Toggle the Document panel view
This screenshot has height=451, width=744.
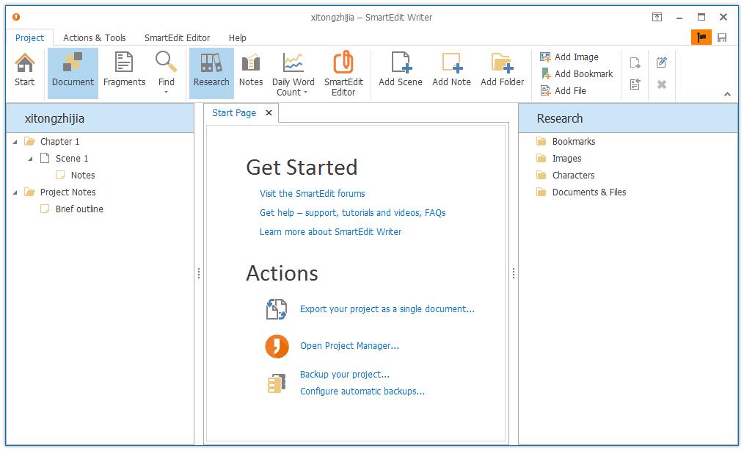[73, 71]
